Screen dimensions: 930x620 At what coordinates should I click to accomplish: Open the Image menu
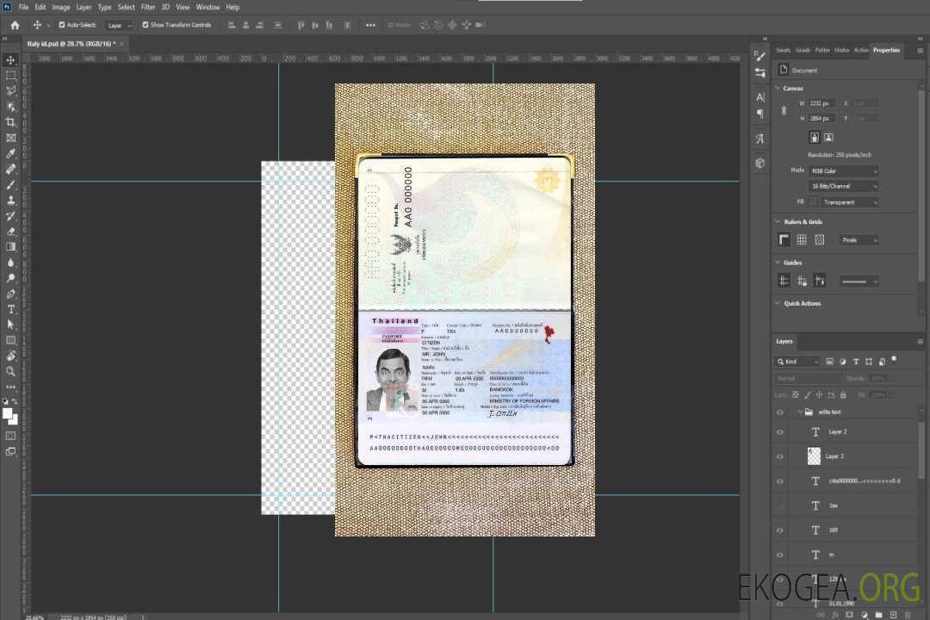(x=60, y=7)
